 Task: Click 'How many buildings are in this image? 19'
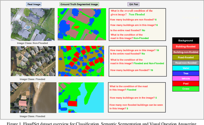pyautogui.click(x=135, y=50)
